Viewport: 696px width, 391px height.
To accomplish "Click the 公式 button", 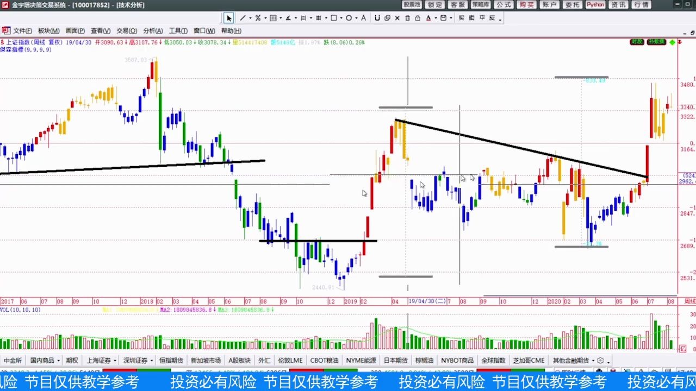I will click(x=504, y=4).
